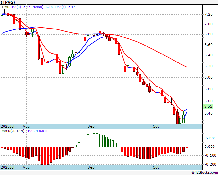The height and width of the screenshot is (175, 218).
Task: Click the 2025Jul label on MACD axis
Action: (8, 167)
